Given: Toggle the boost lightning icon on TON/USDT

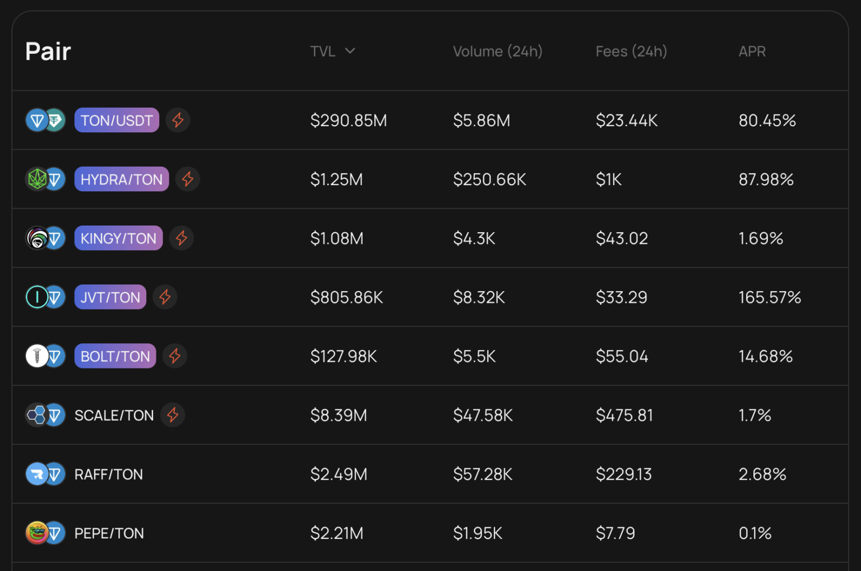Looking at the screenshot, I should (178, 120).
